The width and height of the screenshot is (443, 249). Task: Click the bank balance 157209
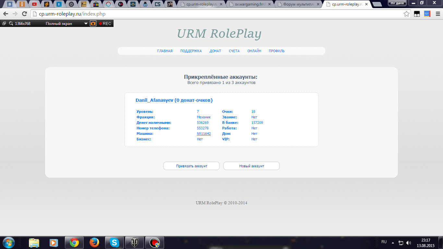tap(257, 123)
